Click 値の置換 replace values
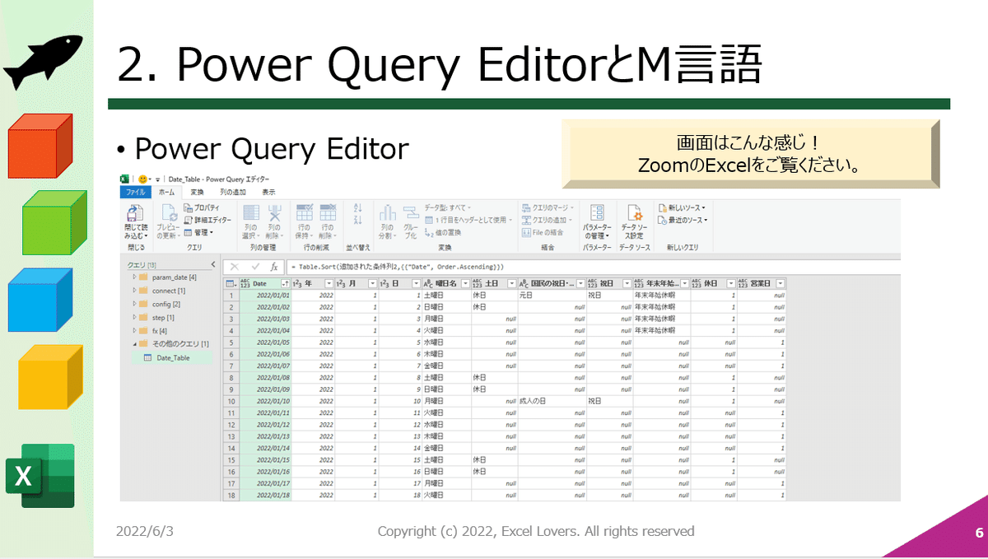 tap(443, 232)
